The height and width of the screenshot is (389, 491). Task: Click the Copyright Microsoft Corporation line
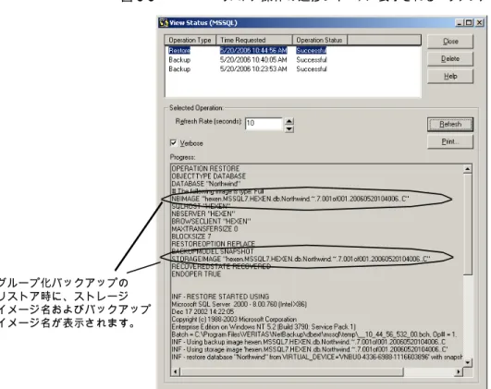point(234,319)
